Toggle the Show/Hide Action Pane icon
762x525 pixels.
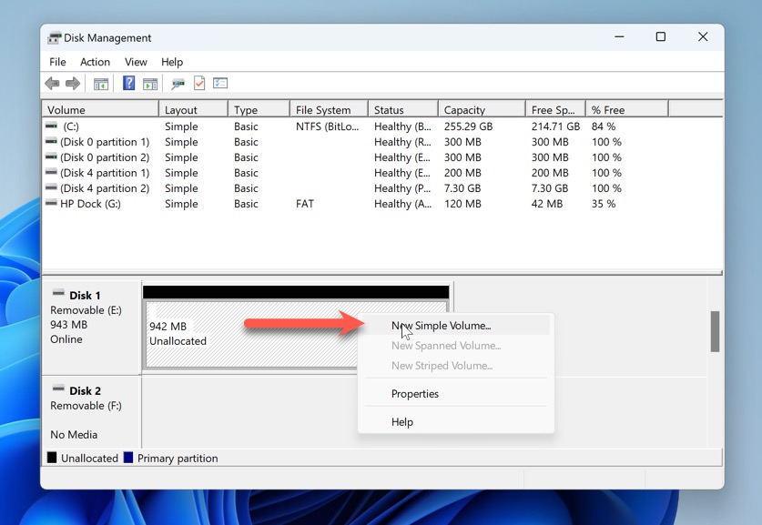click(152, 83)
